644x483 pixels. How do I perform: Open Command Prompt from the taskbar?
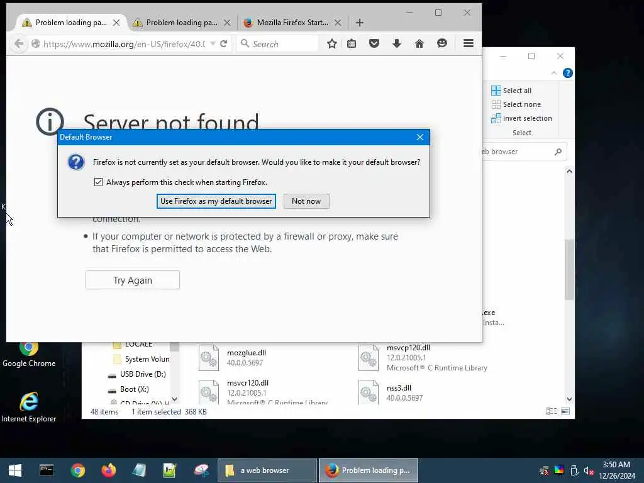click(47, 470)
